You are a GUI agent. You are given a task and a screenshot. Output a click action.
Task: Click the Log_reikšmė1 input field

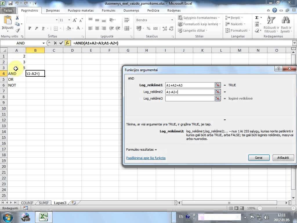click(190, 85)
